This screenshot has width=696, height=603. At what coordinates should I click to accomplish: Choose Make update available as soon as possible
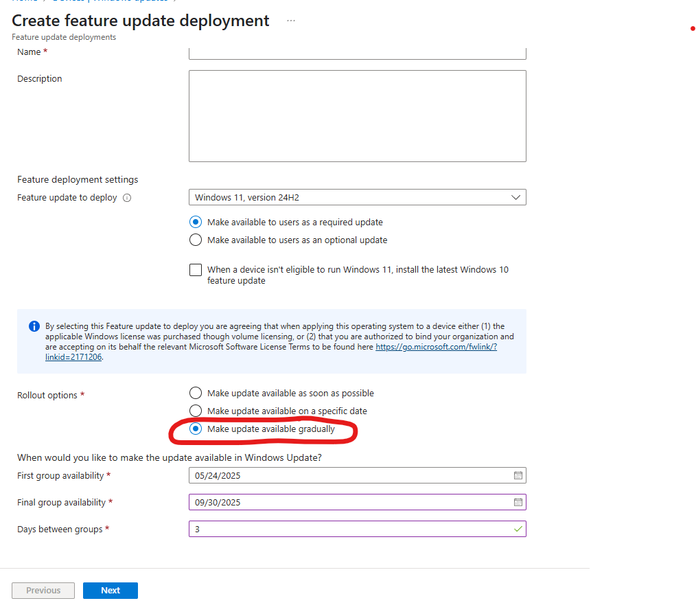(196, 393)
